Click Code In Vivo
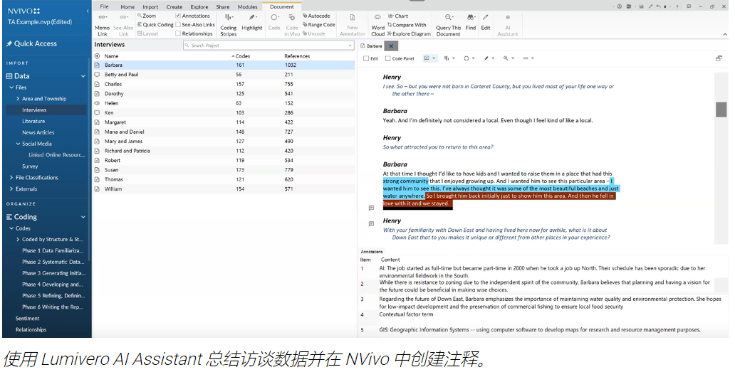This screenshot has width=735, height=372. point(291,25)
